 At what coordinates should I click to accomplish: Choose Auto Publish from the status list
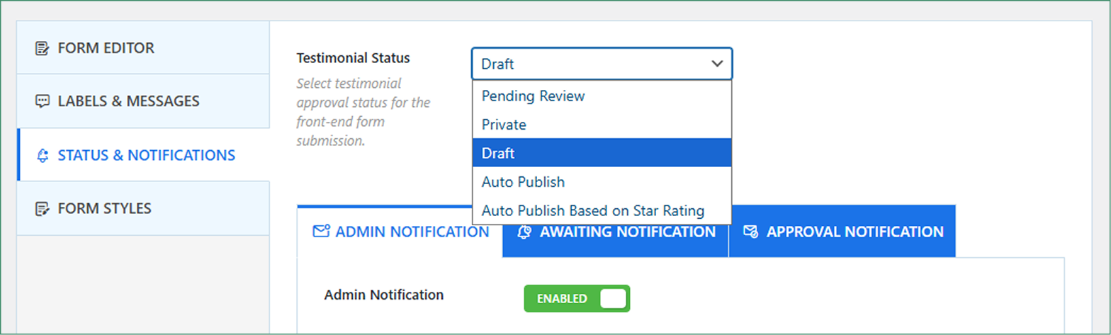602,182
